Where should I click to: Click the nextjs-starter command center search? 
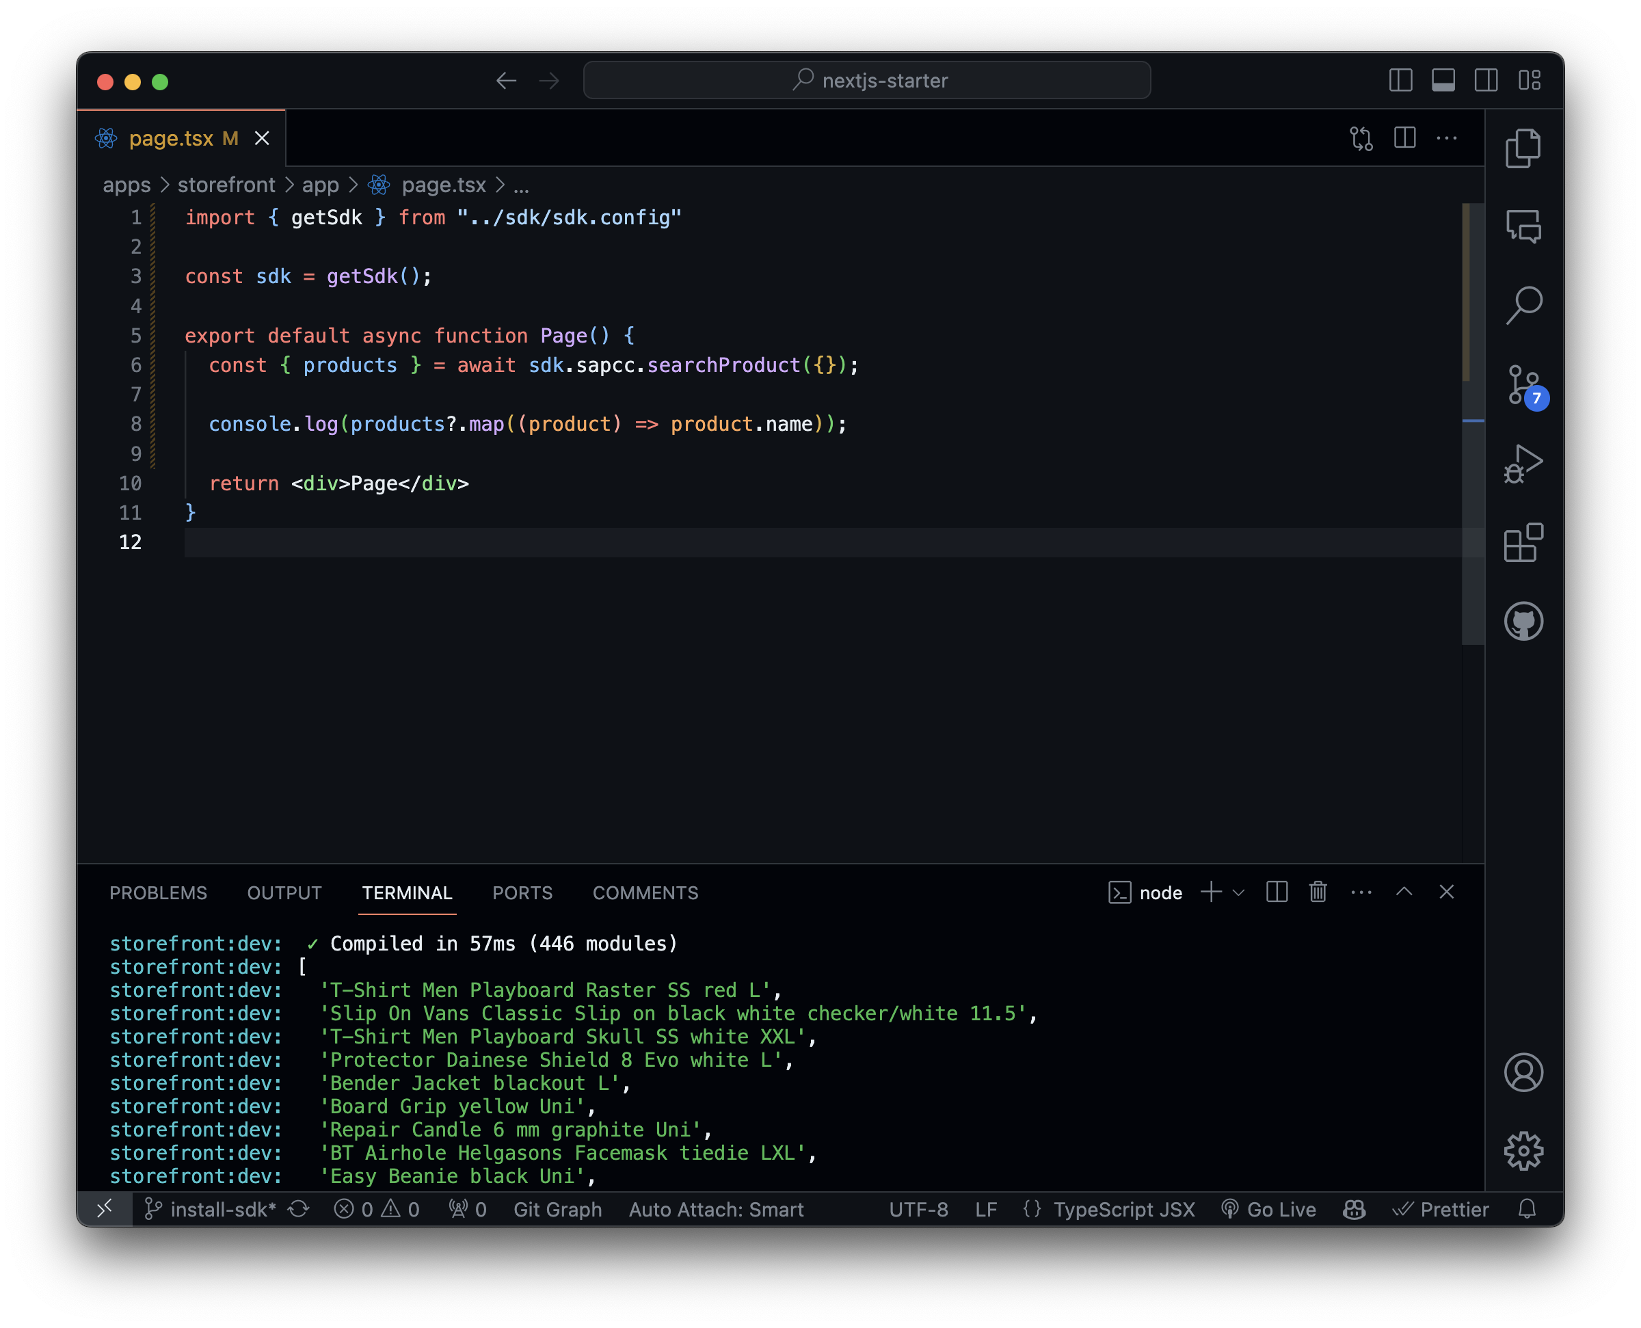point(866,80)
